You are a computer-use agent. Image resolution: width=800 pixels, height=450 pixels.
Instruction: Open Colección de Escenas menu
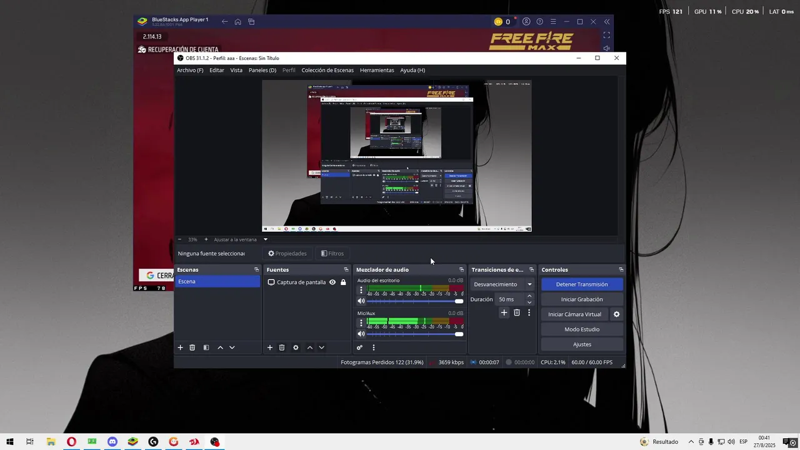[327, 70]
